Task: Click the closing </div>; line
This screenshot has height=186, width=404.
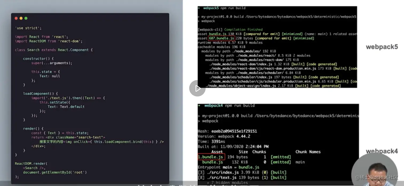Action: click(38, 146)
